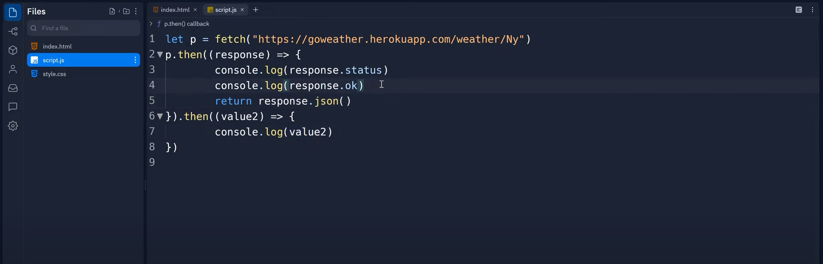Select style.css in the file tree
The width and height of the screenshot is (823, 264).
[x=54, y=74]
